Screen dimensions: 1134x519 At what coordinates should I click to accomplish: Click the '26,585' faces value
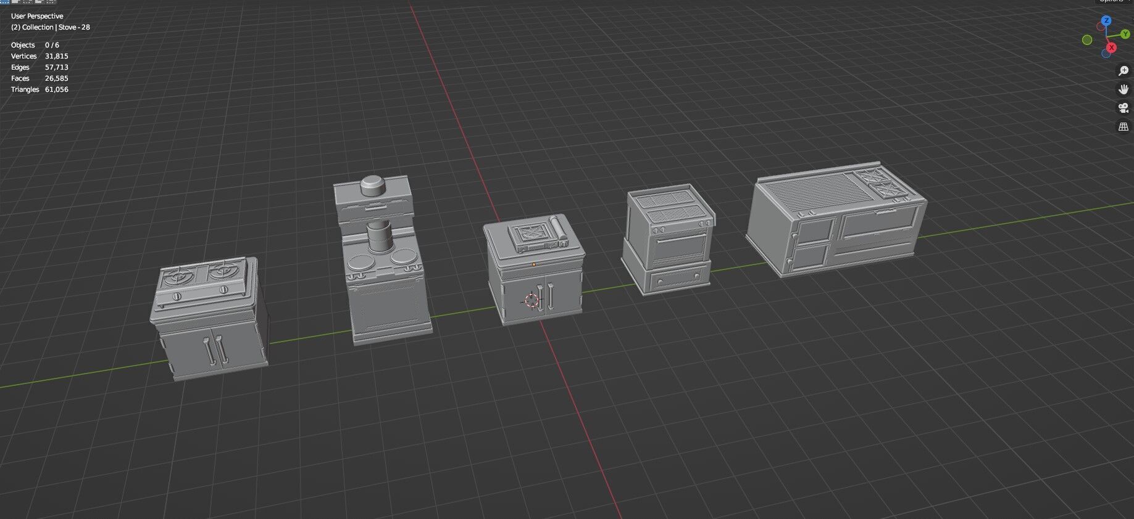pyautogui.click(x=56, y=78)
